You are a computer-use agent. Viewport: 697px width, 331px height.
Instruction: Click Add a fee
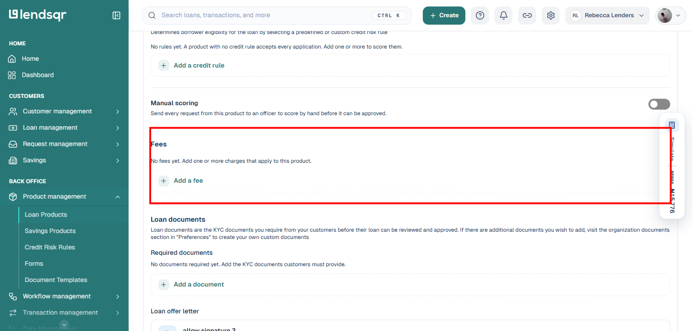410,180
